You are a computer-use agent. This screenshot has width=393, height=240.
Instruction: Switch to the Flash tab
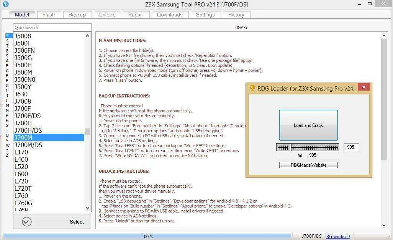click(x=49, y=15)
